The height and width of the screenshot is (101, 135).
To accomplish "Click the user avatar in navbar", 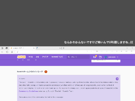I will tap(106, 57).
